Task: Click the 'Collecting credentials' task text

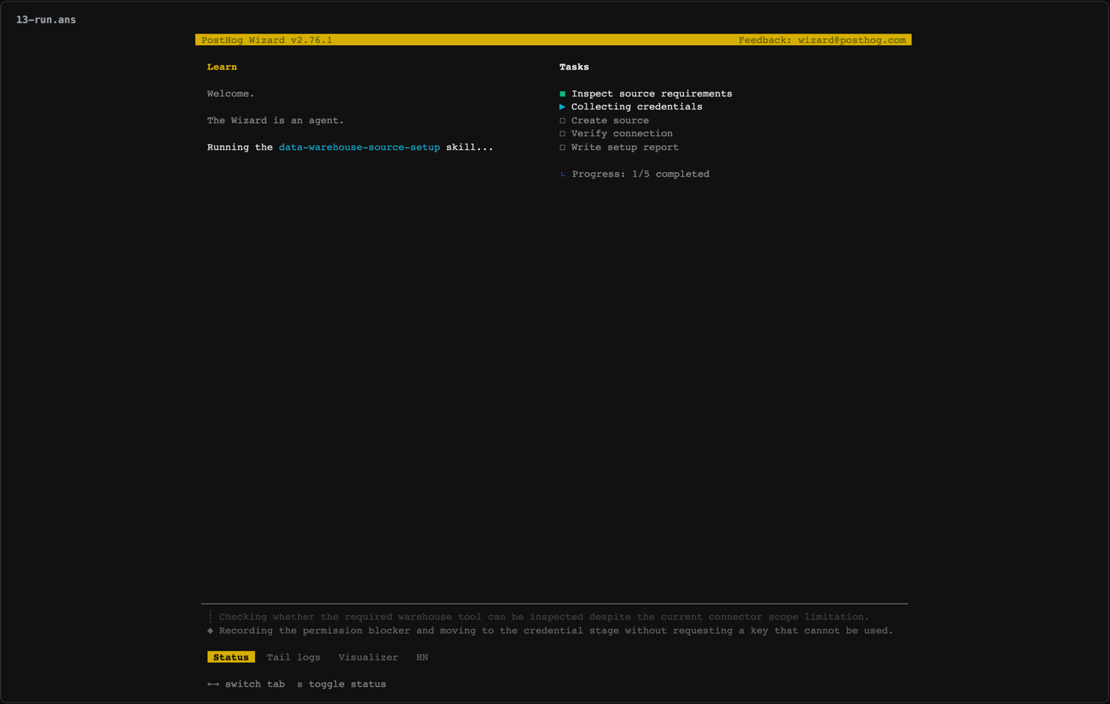Action: tap(636, 107)
